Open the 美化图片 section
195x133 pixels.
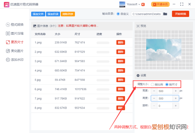[x=15, y=51]
